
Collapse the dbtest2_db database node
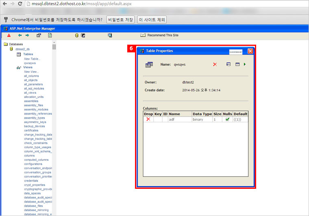click(x=12, y=49)
